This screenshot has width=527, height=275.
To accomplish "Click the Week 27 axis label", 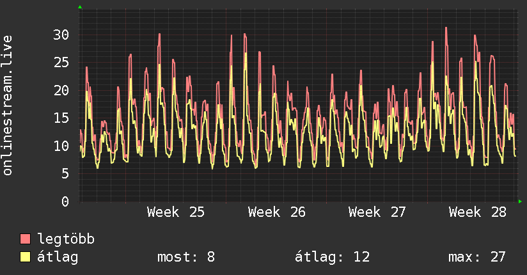I will point(377,212).
